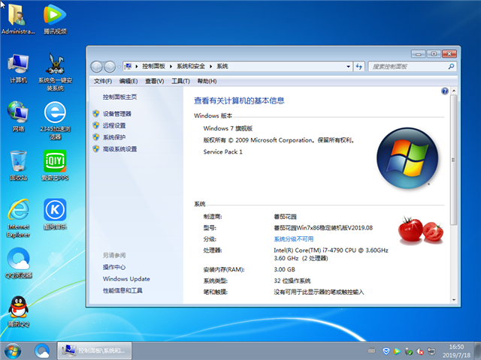Image resolution: width=481 pixels, height=360 pixels.
Task: Open QQ Browser pinned on taskbar
Action: pos(42,351)
